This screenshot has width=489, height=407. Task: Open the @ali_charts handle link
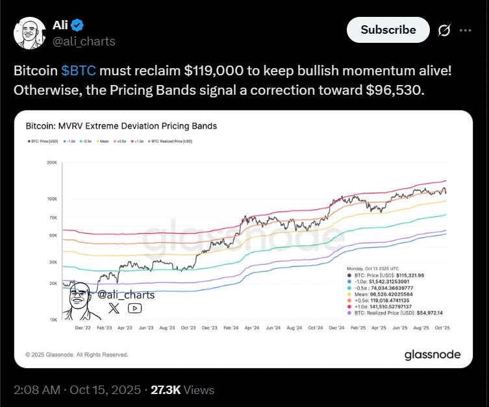84,42
